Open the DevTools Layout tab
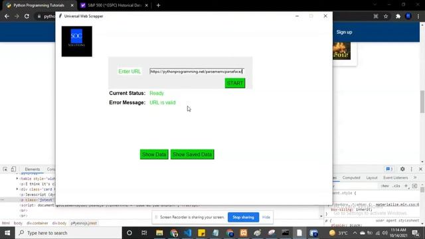This screenshot has width=425, height=239. pos(372,178)
